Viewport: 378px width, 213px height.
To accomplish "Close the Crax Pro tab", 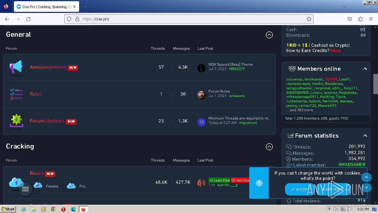I will [74, 7].
